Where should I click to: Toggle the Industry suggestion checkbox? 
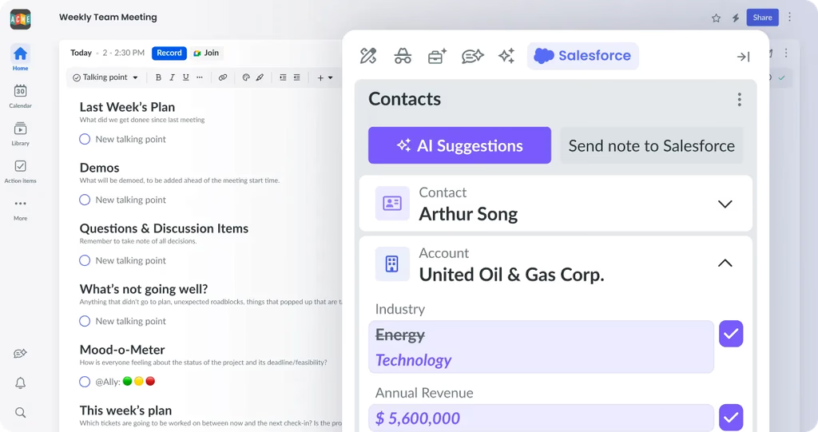(731, 334)
